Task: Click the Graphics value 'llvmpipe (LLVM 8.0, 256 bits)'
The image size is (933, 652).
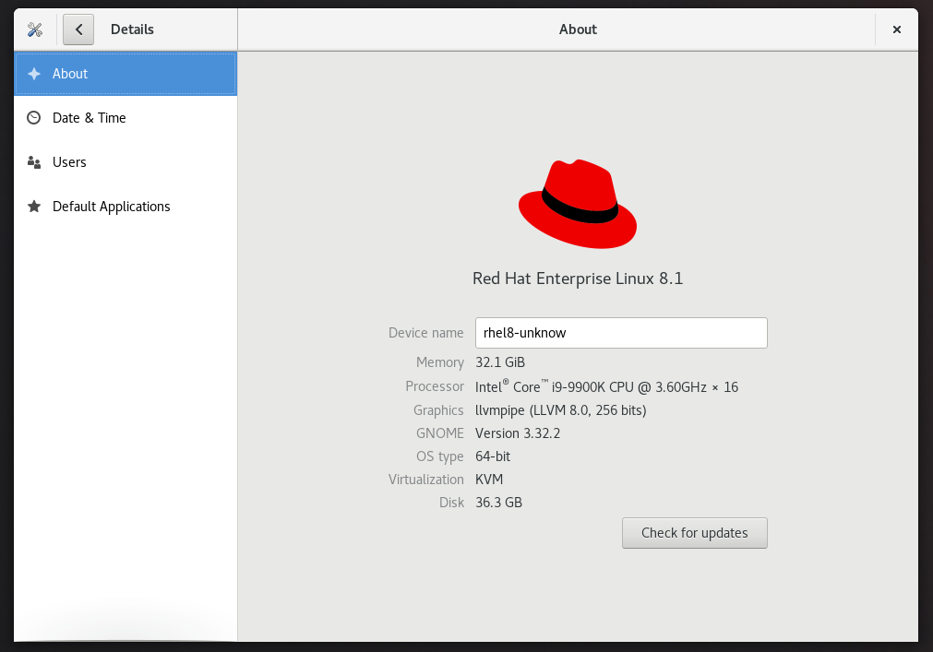Action: coord(560,410)
